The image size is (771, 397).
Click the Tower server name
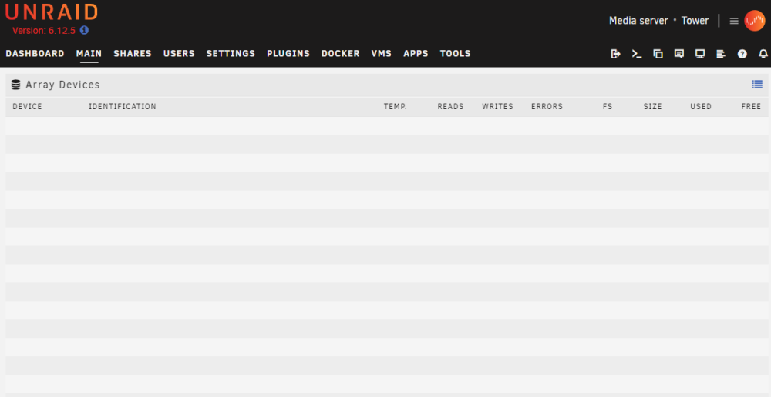[x=695, y=21]
